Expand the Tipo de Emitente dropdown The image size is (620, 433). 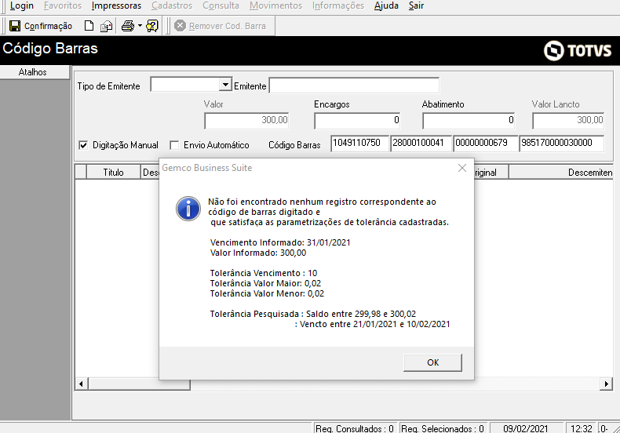coord(225,85)
